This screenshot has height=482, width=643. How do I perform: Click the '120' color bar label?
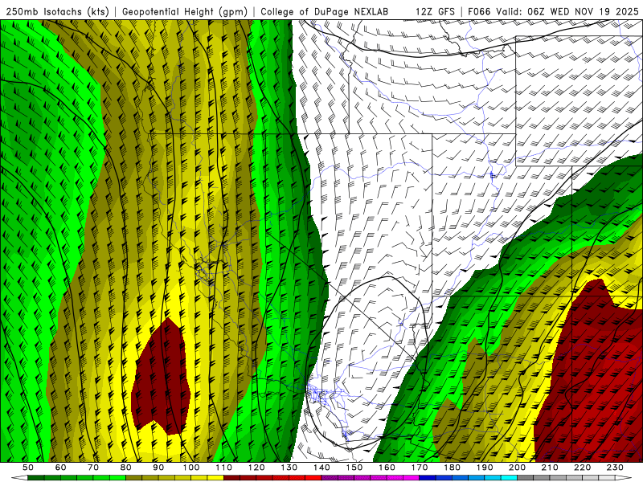(256, 468)
